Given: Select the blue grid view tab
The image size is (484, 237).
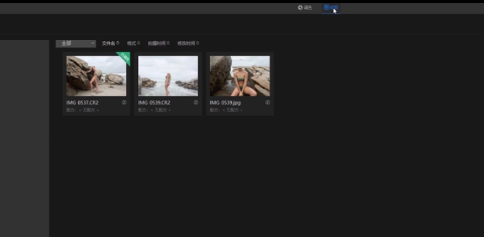Looking at the screenshot, I should pyautogui.click(x=331, y=8).
